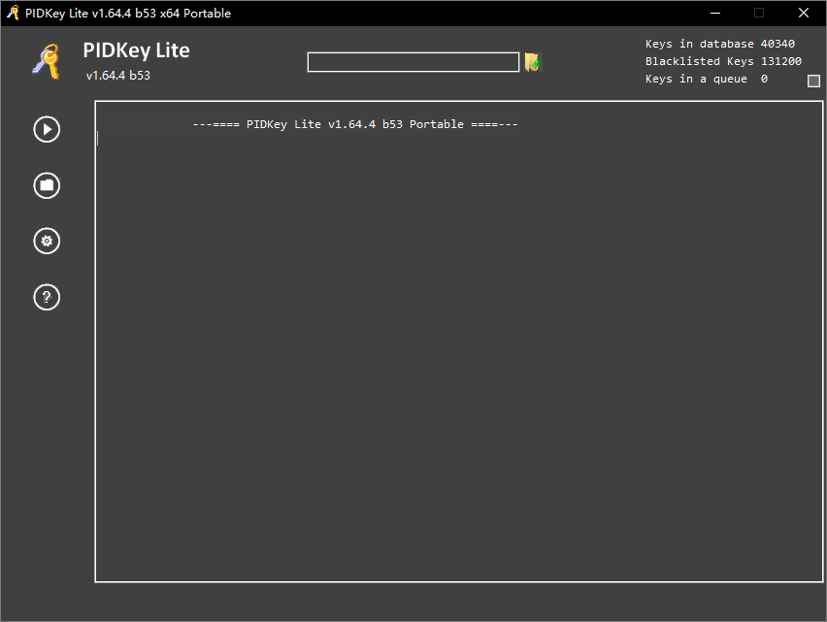
Task: Toggle the small checkbox below the key counters
Action: tap(812, 82)
